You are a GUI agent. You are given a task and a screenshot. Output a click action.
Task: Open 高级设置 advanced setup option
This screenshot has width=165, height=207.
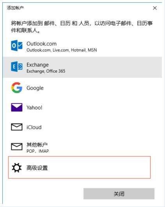79,168
